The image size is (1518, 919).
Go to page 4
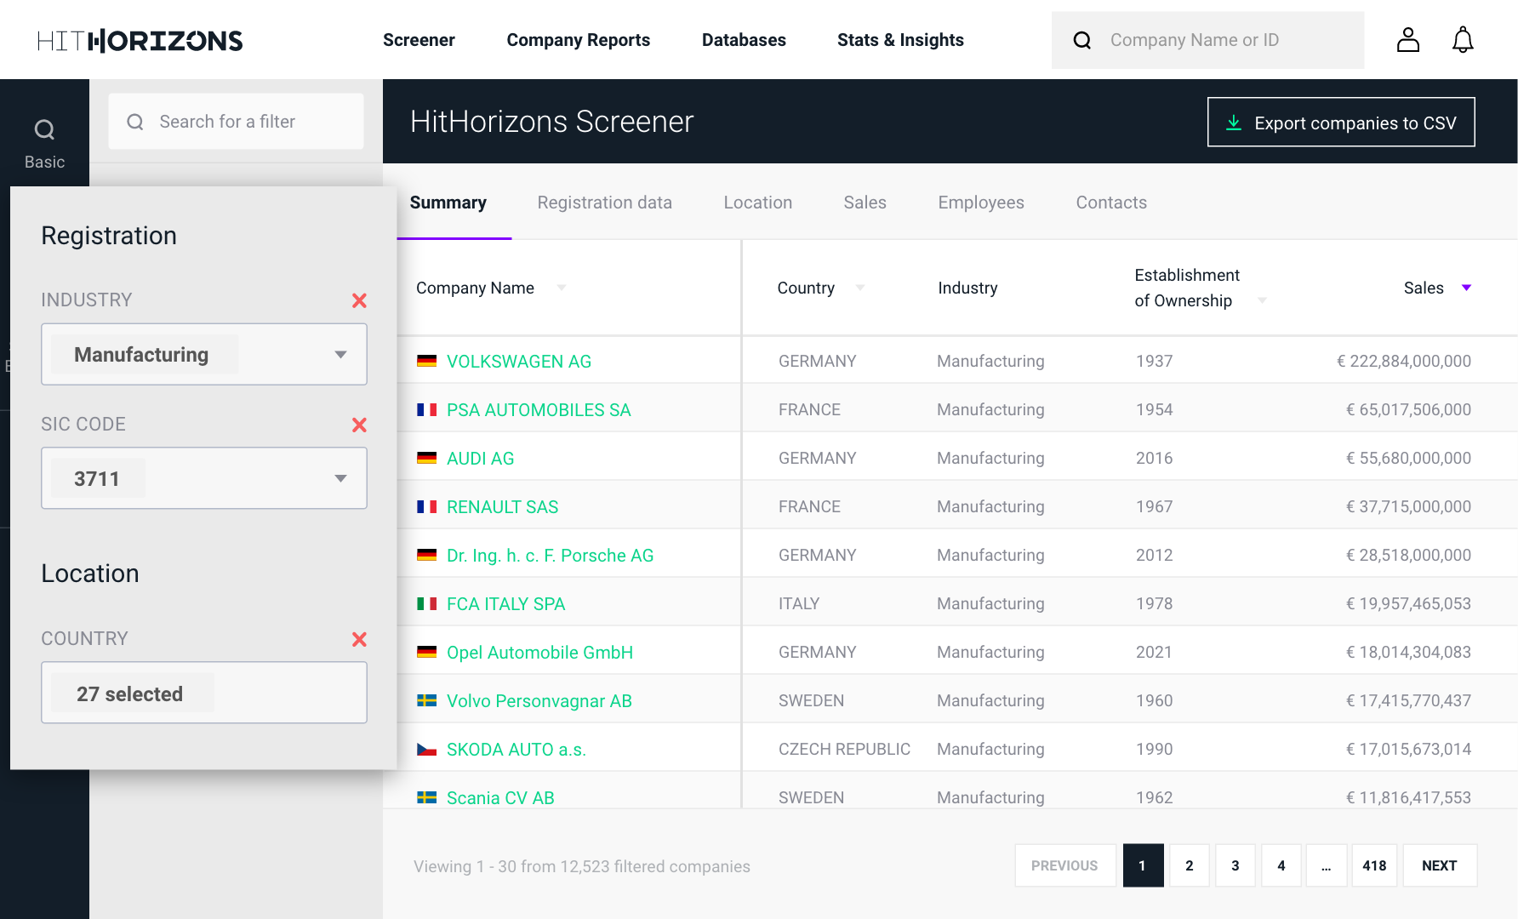(1281, 865)
